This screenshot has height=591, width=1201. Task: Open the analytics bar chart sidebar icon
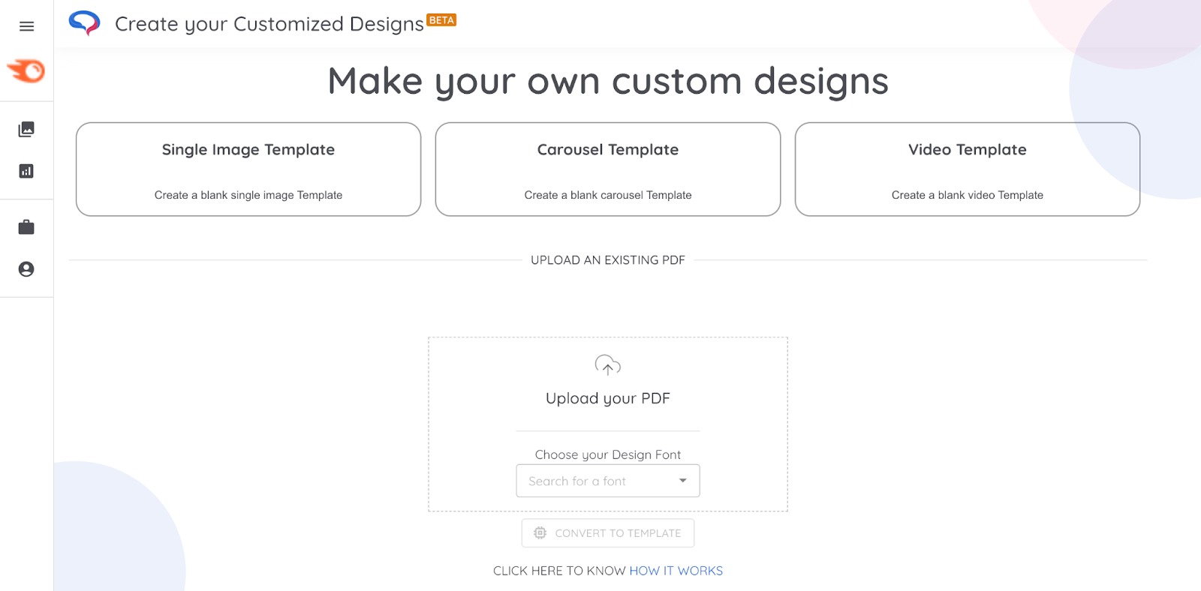[26, 171]
